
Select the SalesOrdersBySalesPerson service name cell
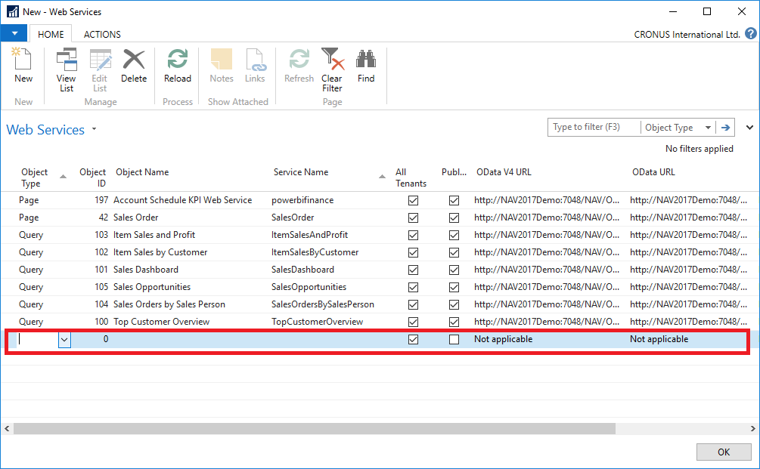tap(323, 304)
